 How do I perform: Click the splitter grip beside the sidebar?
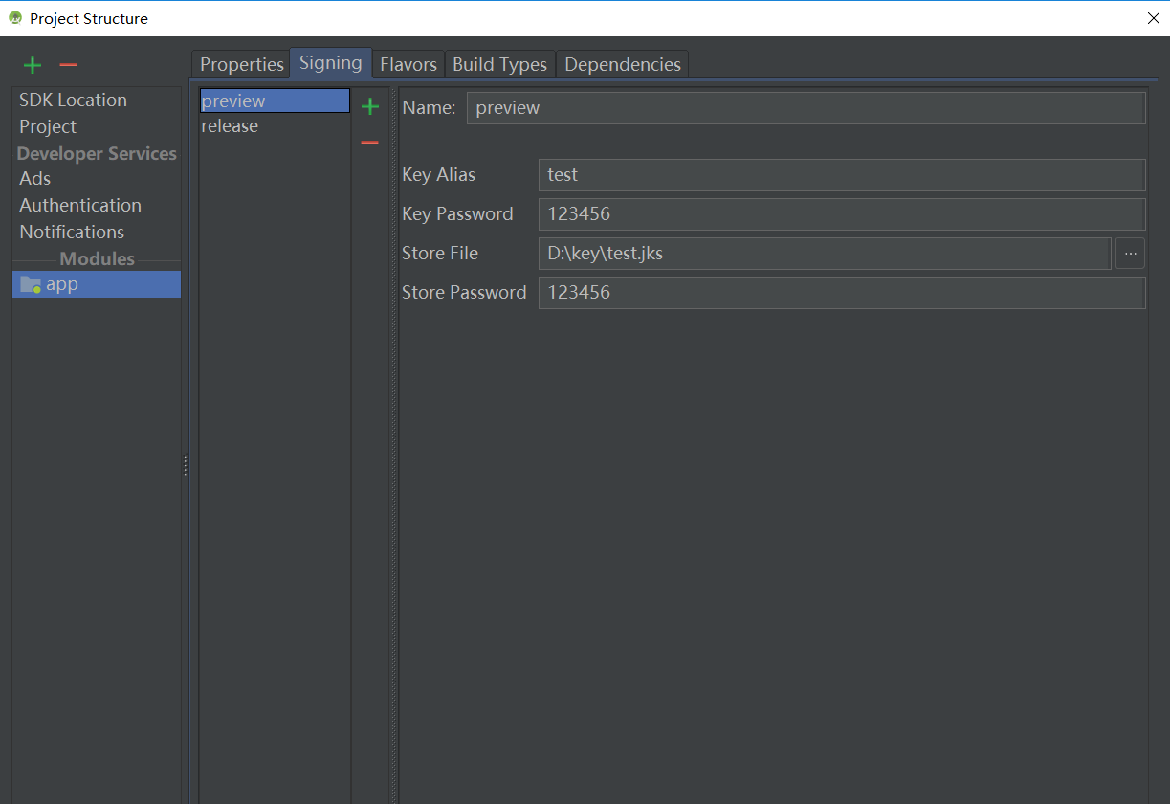pyautogui.click(x=186, y=464)
